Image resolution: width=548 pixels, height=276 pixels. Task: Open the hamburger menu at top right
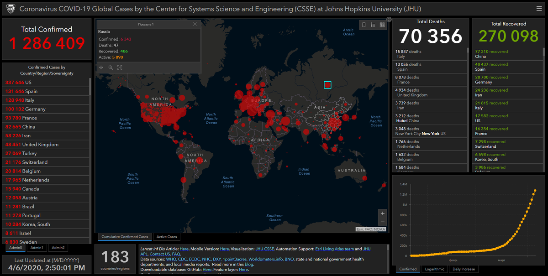539,8
